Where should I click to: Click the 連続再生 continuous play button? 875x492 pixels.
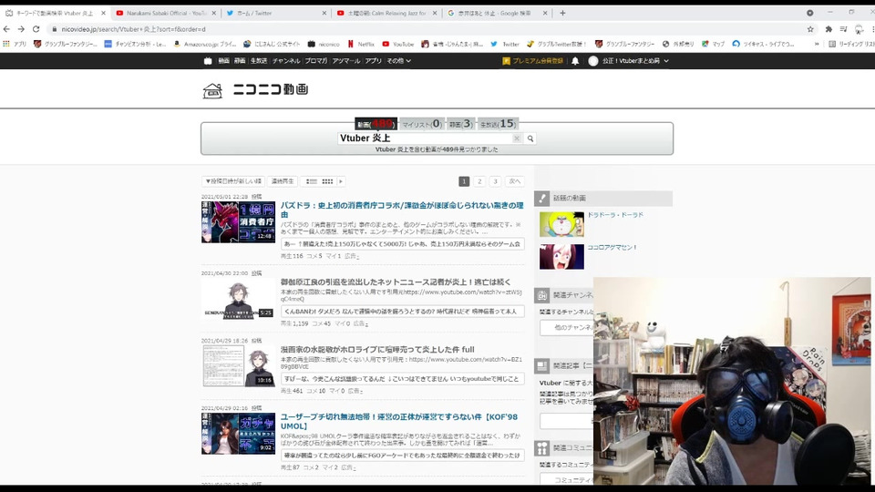[x=283, y=181]
